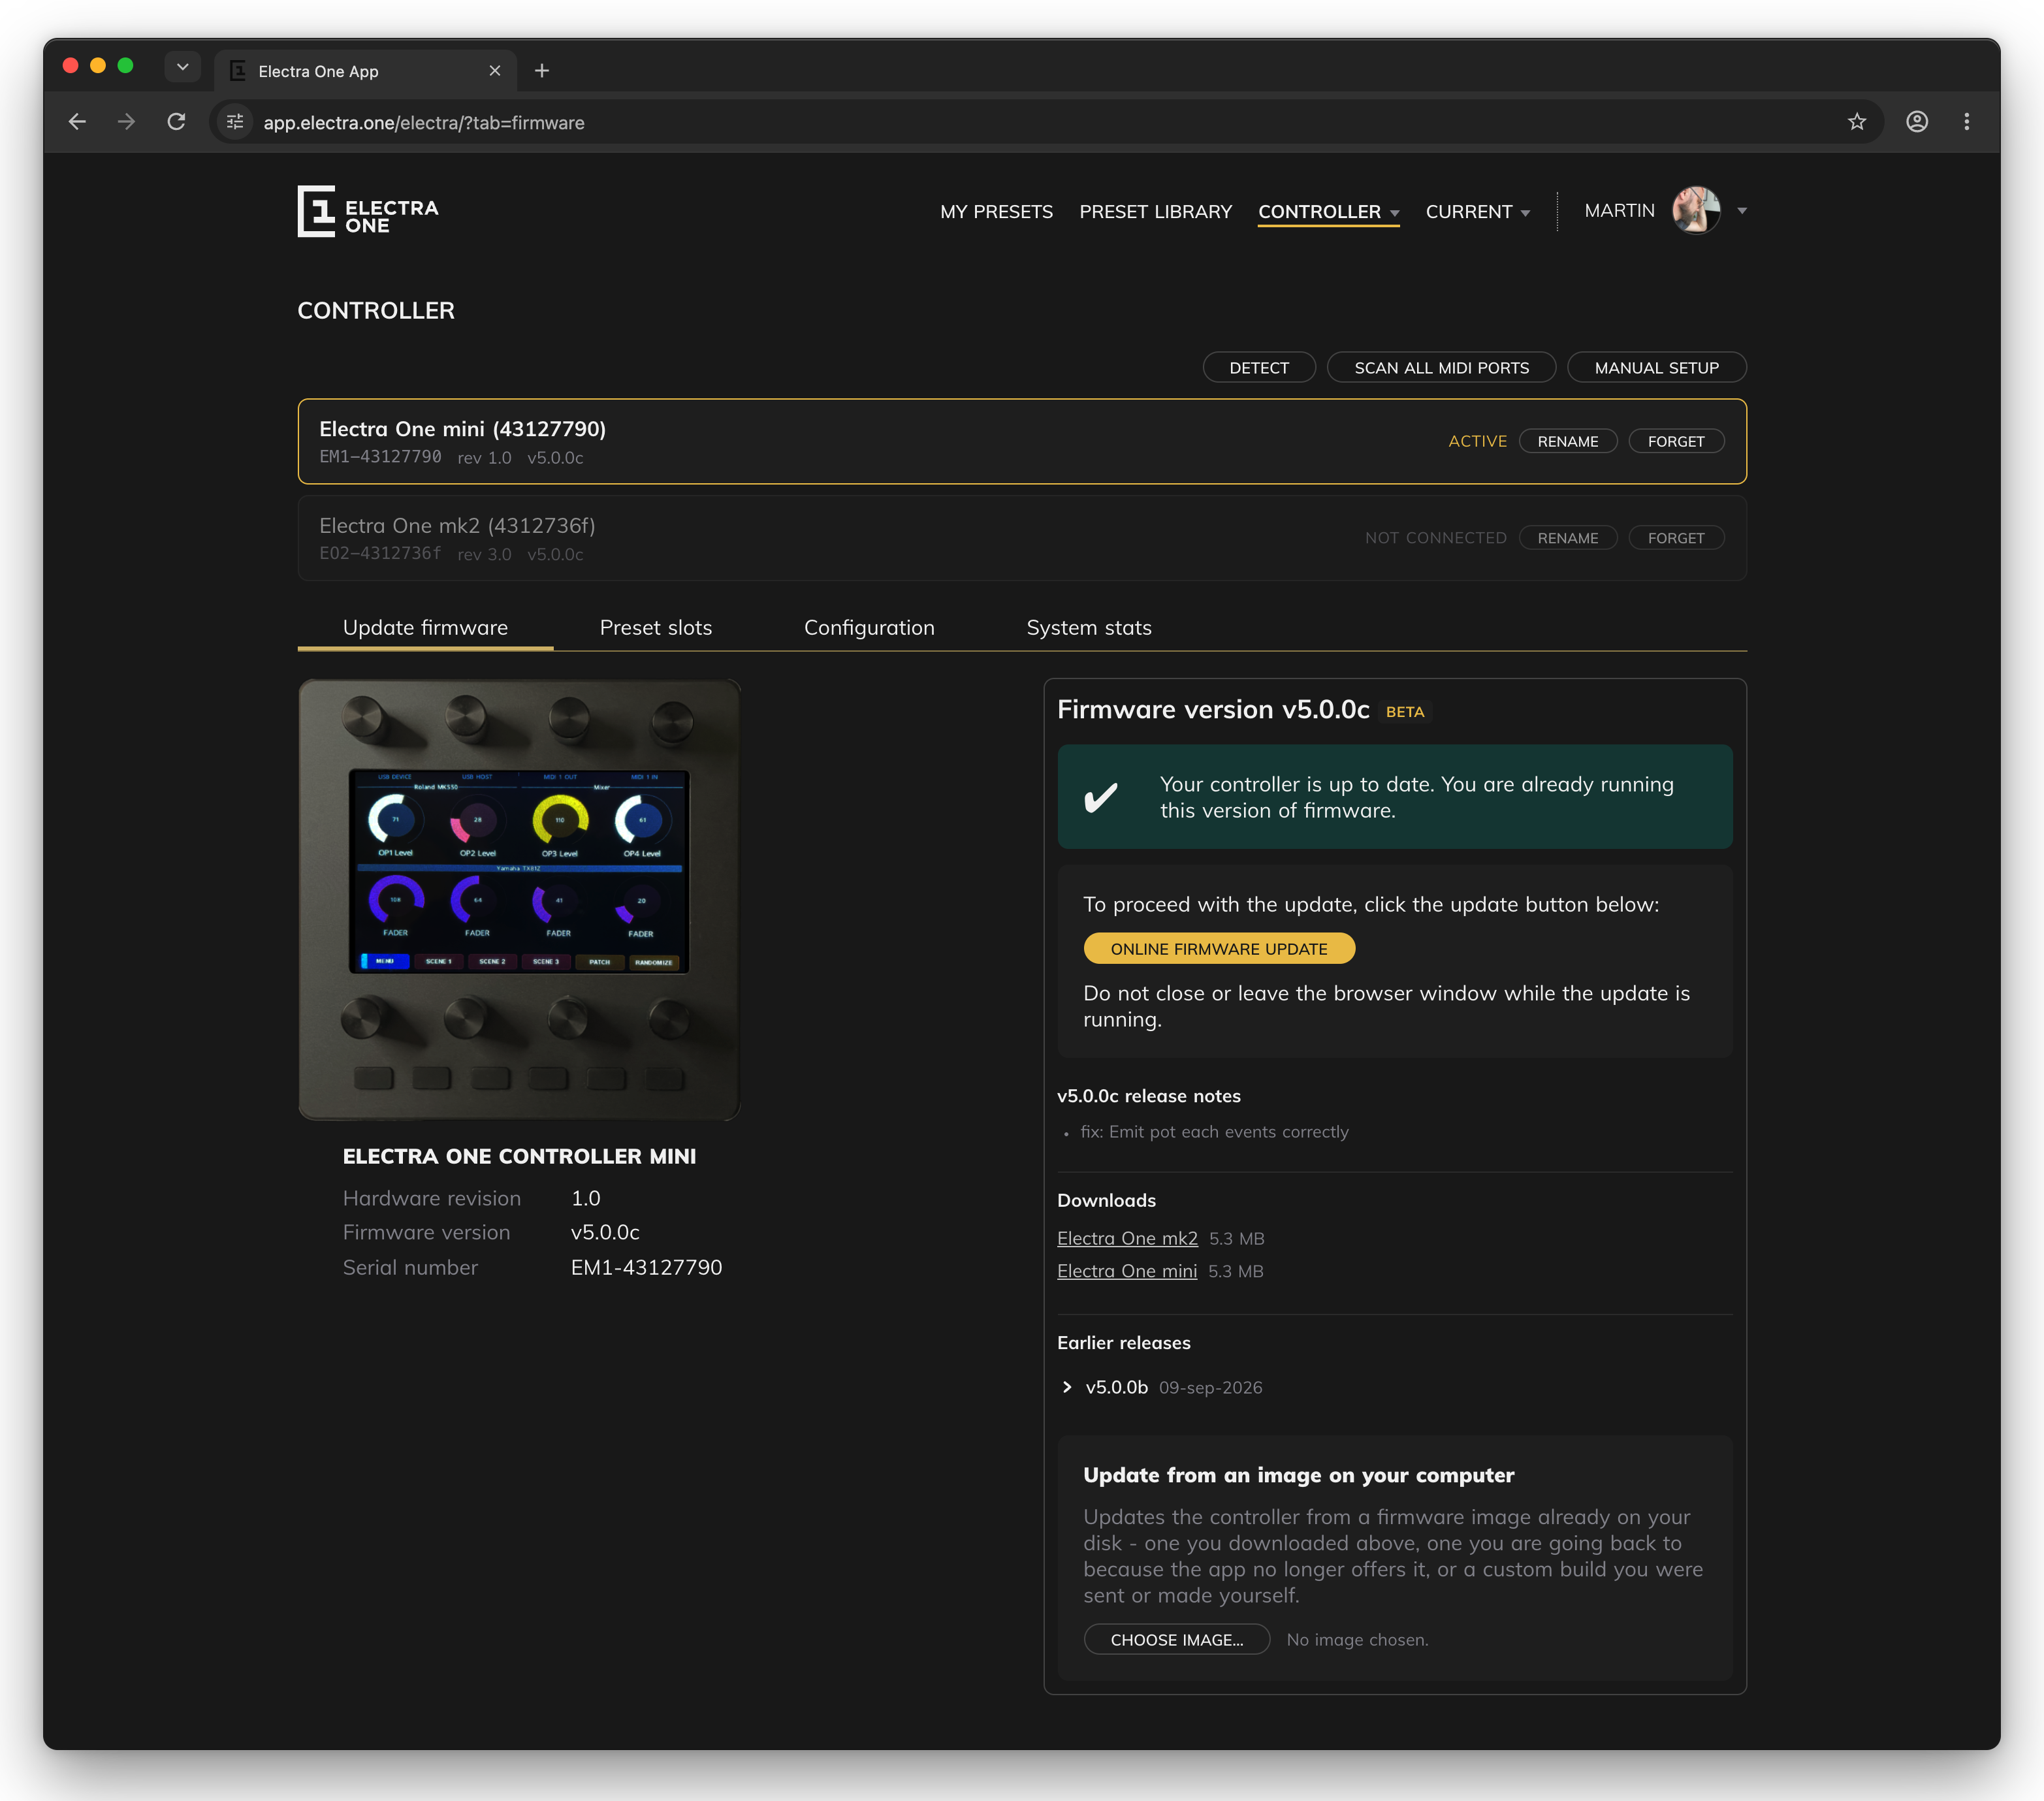Bookmark this page with star icon

pos(1857,122)
